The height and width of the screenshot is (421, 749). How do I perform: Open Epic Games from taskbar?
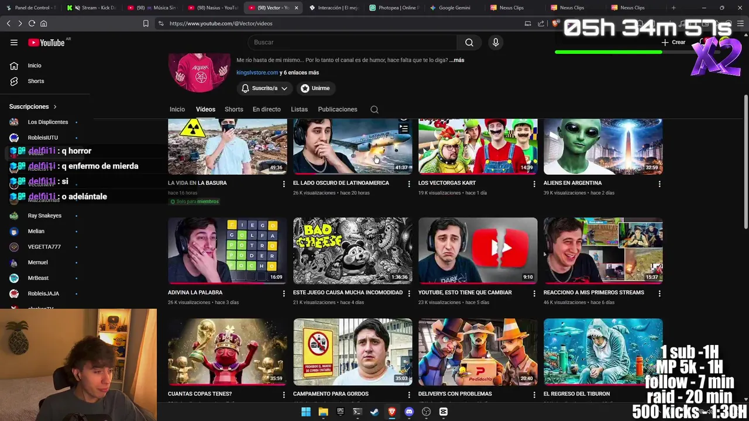340,412
